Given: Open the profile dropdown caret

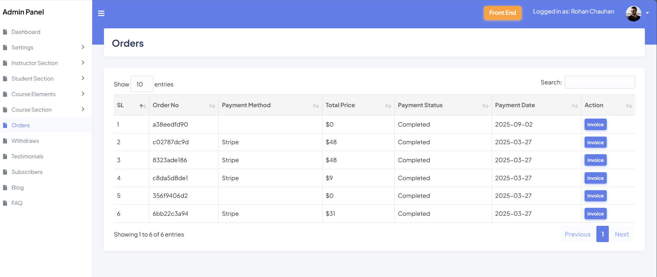Looking at the screenshot, I should [647, 13].
